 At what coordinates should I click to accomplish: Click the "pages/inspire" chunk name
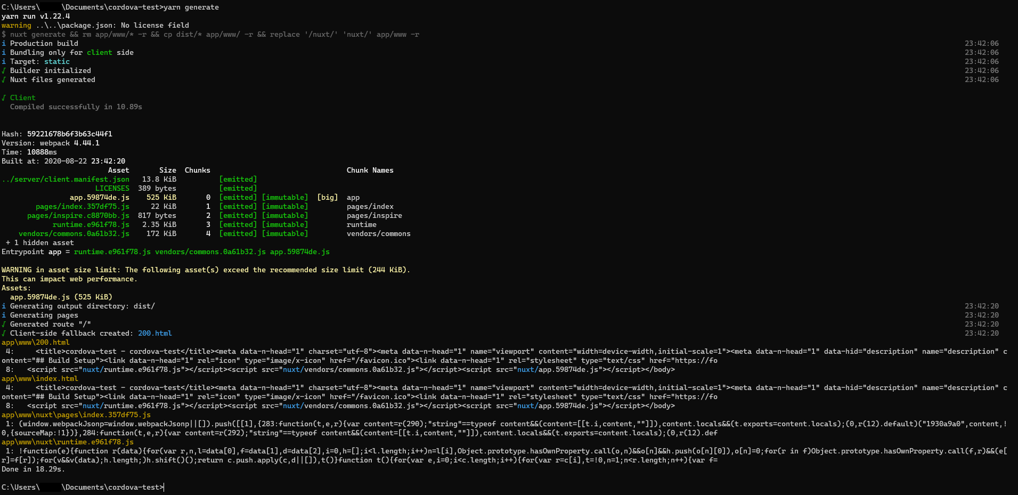[374, 215]
